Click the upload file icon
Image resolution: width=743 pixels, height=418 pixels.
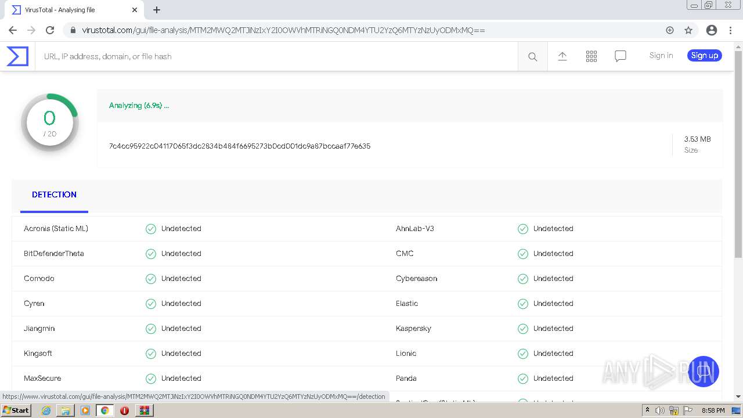pos(562,56)
